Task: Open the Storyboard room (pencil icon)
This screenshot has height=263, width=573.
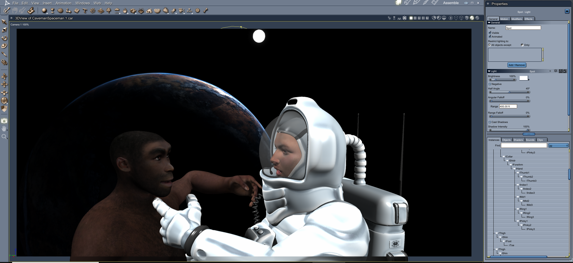Action: (x=416, y=3)
